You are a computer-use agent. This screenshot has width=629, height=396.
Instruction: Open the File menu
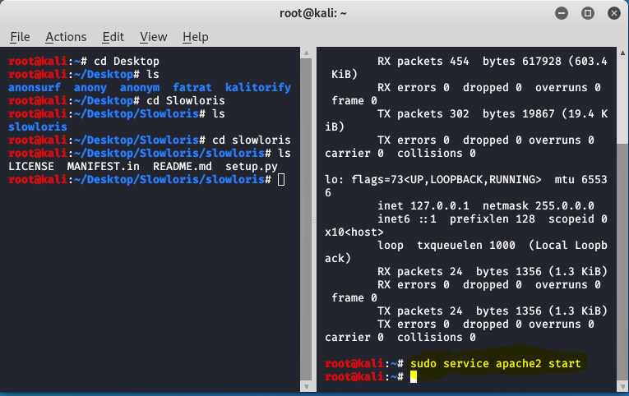[20, 37]
